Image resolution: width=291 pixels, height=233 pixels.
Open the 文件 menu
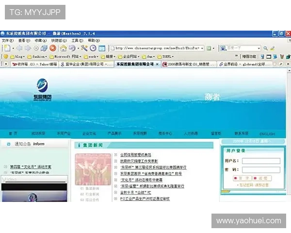pyautogui.click(x=8, y=40)
